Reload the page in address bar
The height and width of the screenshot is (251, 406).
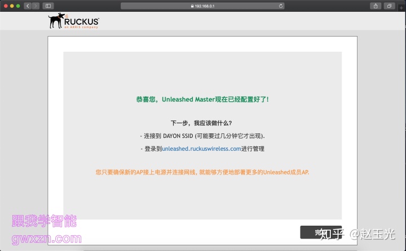[281, 6]
